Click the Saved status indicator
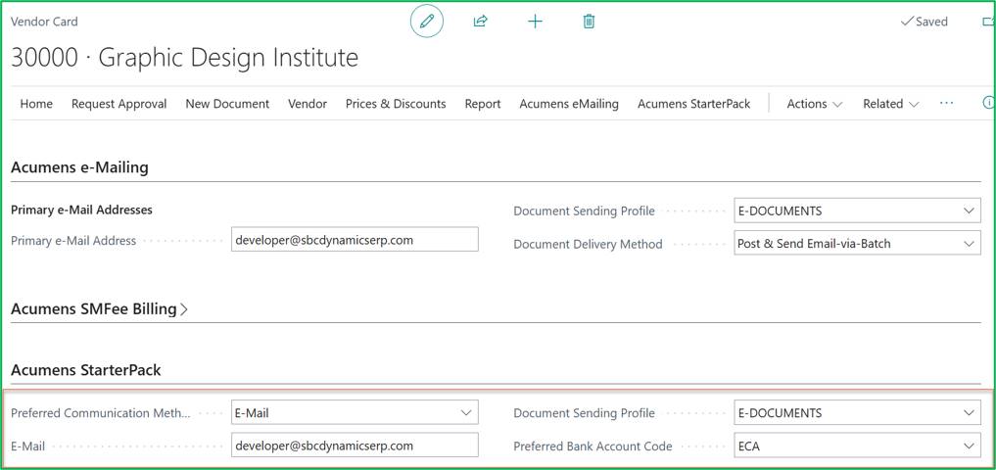The image size is (996, 470). [x=925, y=22]
